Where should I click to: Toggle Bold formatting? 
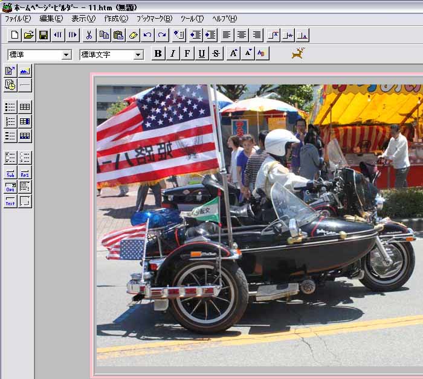tap(158, 54)
